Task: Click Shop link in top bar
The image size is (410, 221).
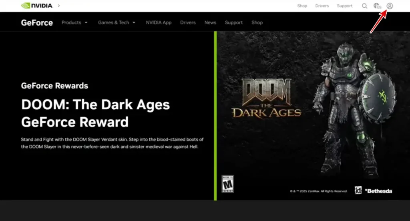Action: tap(302, 6)
